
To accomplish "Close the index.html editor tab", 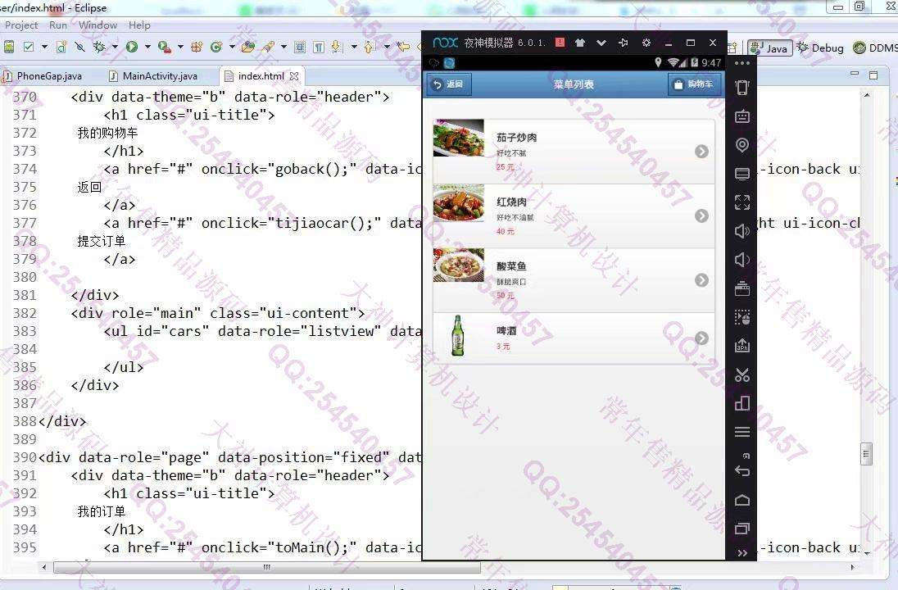I will click(x=294, y=75).
